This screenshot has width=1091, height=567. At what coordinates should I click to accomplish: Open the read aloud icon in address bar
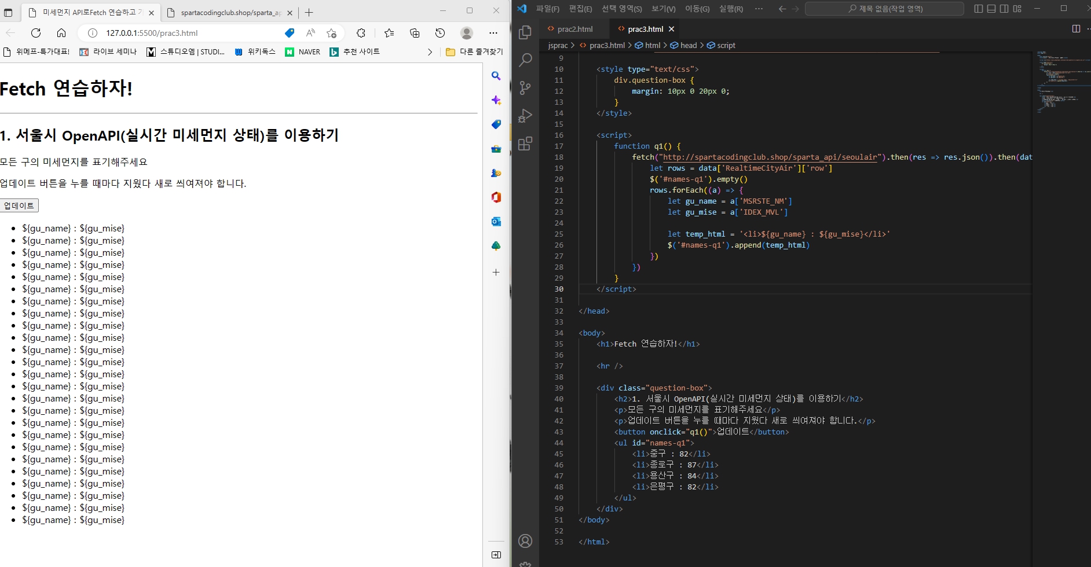311,33
